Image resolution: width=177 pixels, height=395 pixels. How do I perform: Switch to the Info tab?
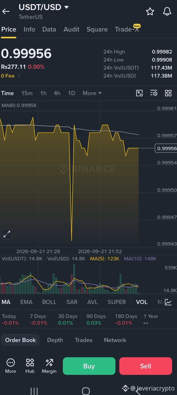[x=29, y=29]
